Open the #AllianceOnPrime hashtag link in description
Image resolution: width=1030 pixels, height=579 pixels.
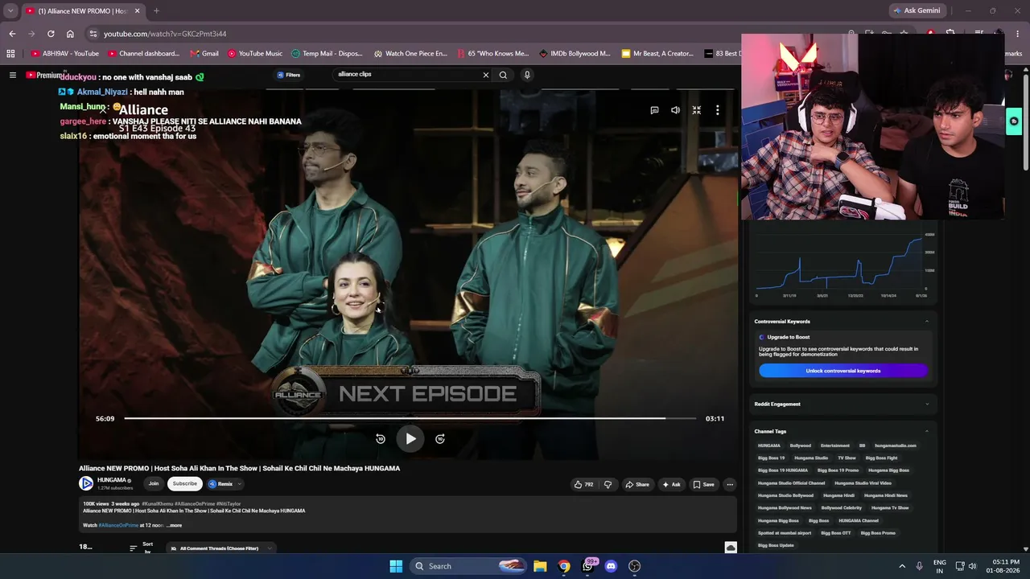tap(118, 525)
